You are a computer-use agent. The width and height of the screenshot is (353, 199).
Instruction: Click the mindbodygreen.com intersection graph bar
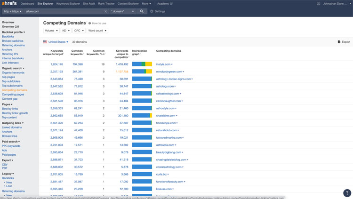pyautogui.click(x=142, y=72)
